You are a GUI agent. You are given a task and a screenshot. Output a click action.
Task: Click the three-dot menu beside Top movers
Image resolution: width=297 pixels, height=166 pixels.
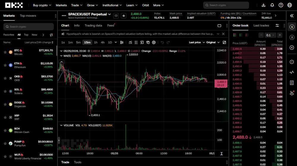click(x=56, y=16)
